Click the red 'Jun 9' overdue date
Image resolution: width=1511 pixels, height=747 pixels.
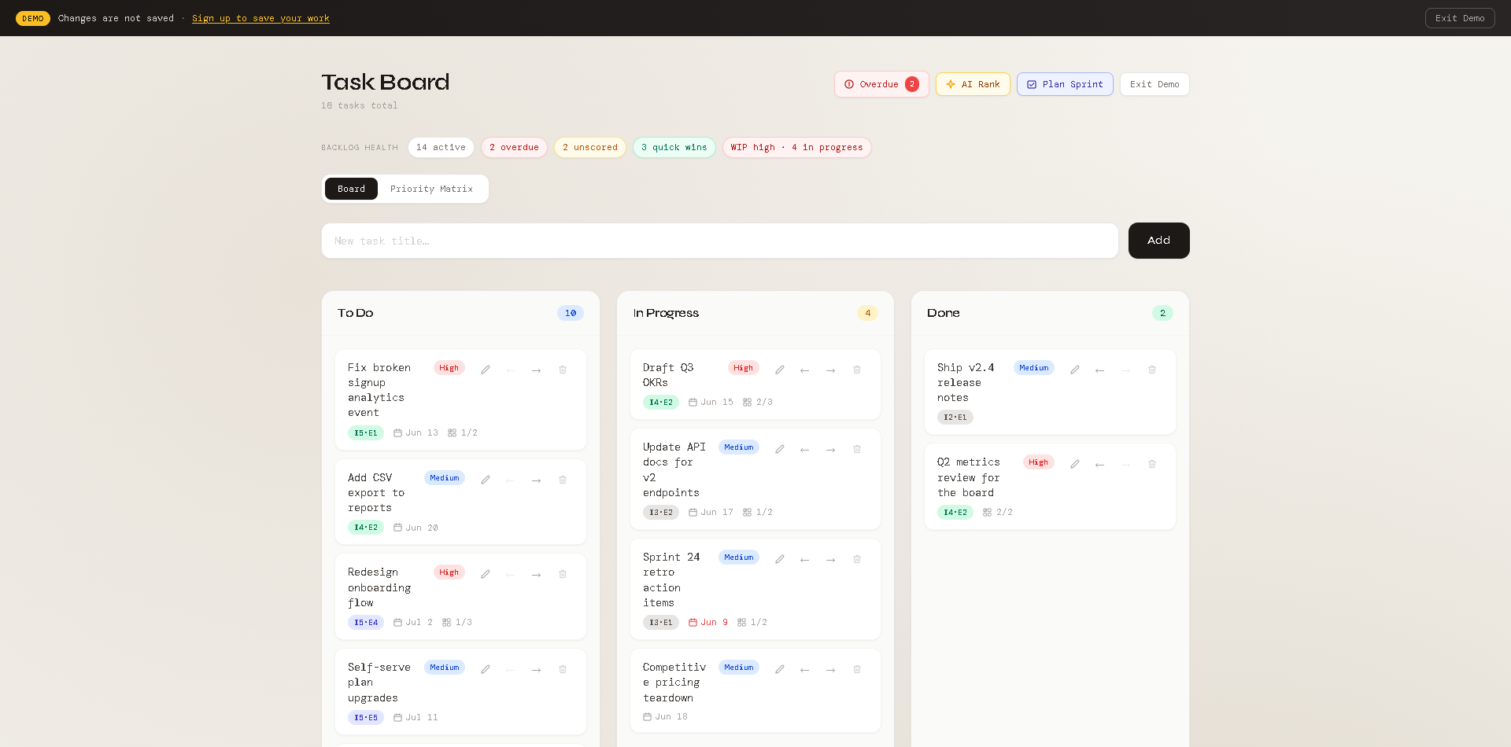coord(708,622)
